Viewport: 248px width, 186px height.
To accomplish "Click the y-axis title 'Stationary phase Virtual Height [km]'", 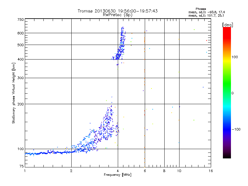I will [13, 93].
